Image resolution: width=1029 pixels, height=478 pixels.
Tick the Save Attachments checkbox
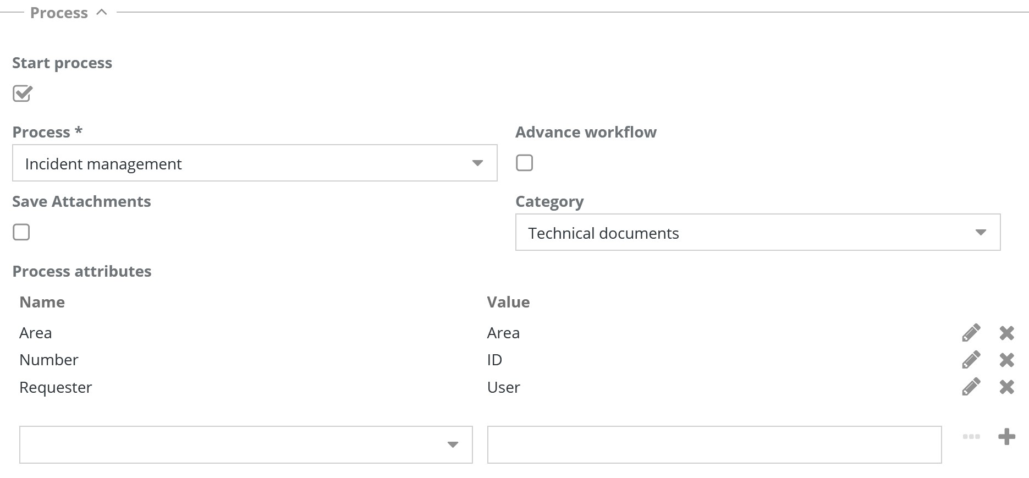coord(21,232)
